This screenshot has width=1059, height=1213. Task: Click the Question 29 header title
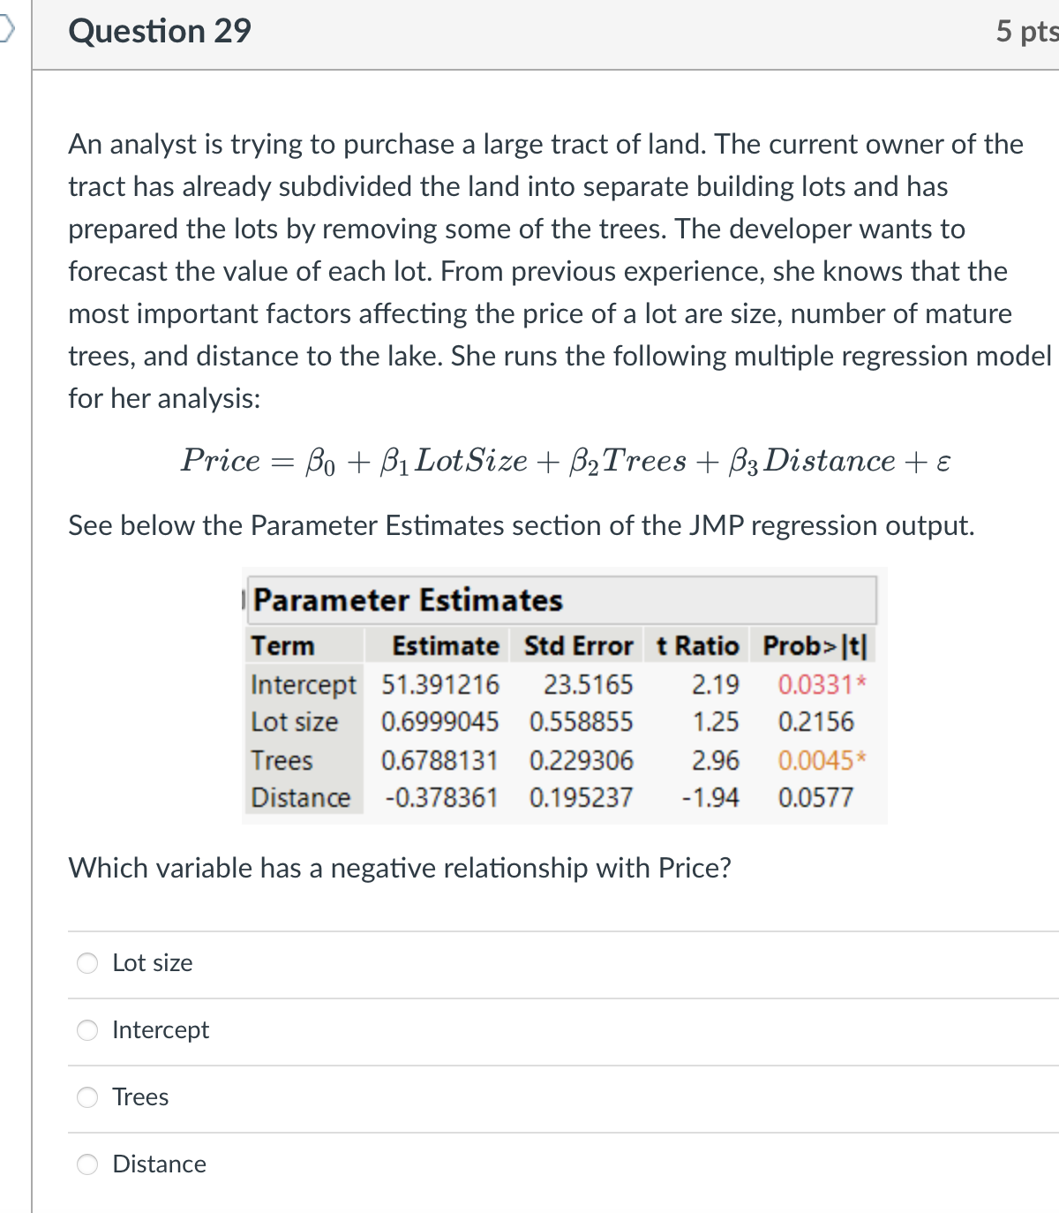click(158, 30)
